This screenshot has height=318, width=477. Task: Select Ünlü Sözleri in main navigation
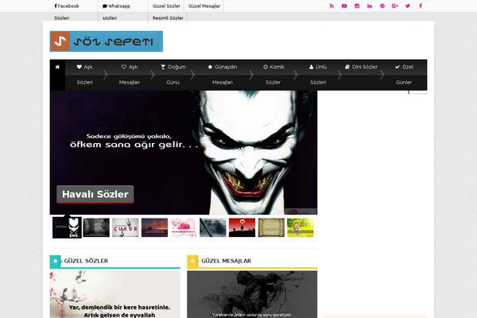[318, 75]
